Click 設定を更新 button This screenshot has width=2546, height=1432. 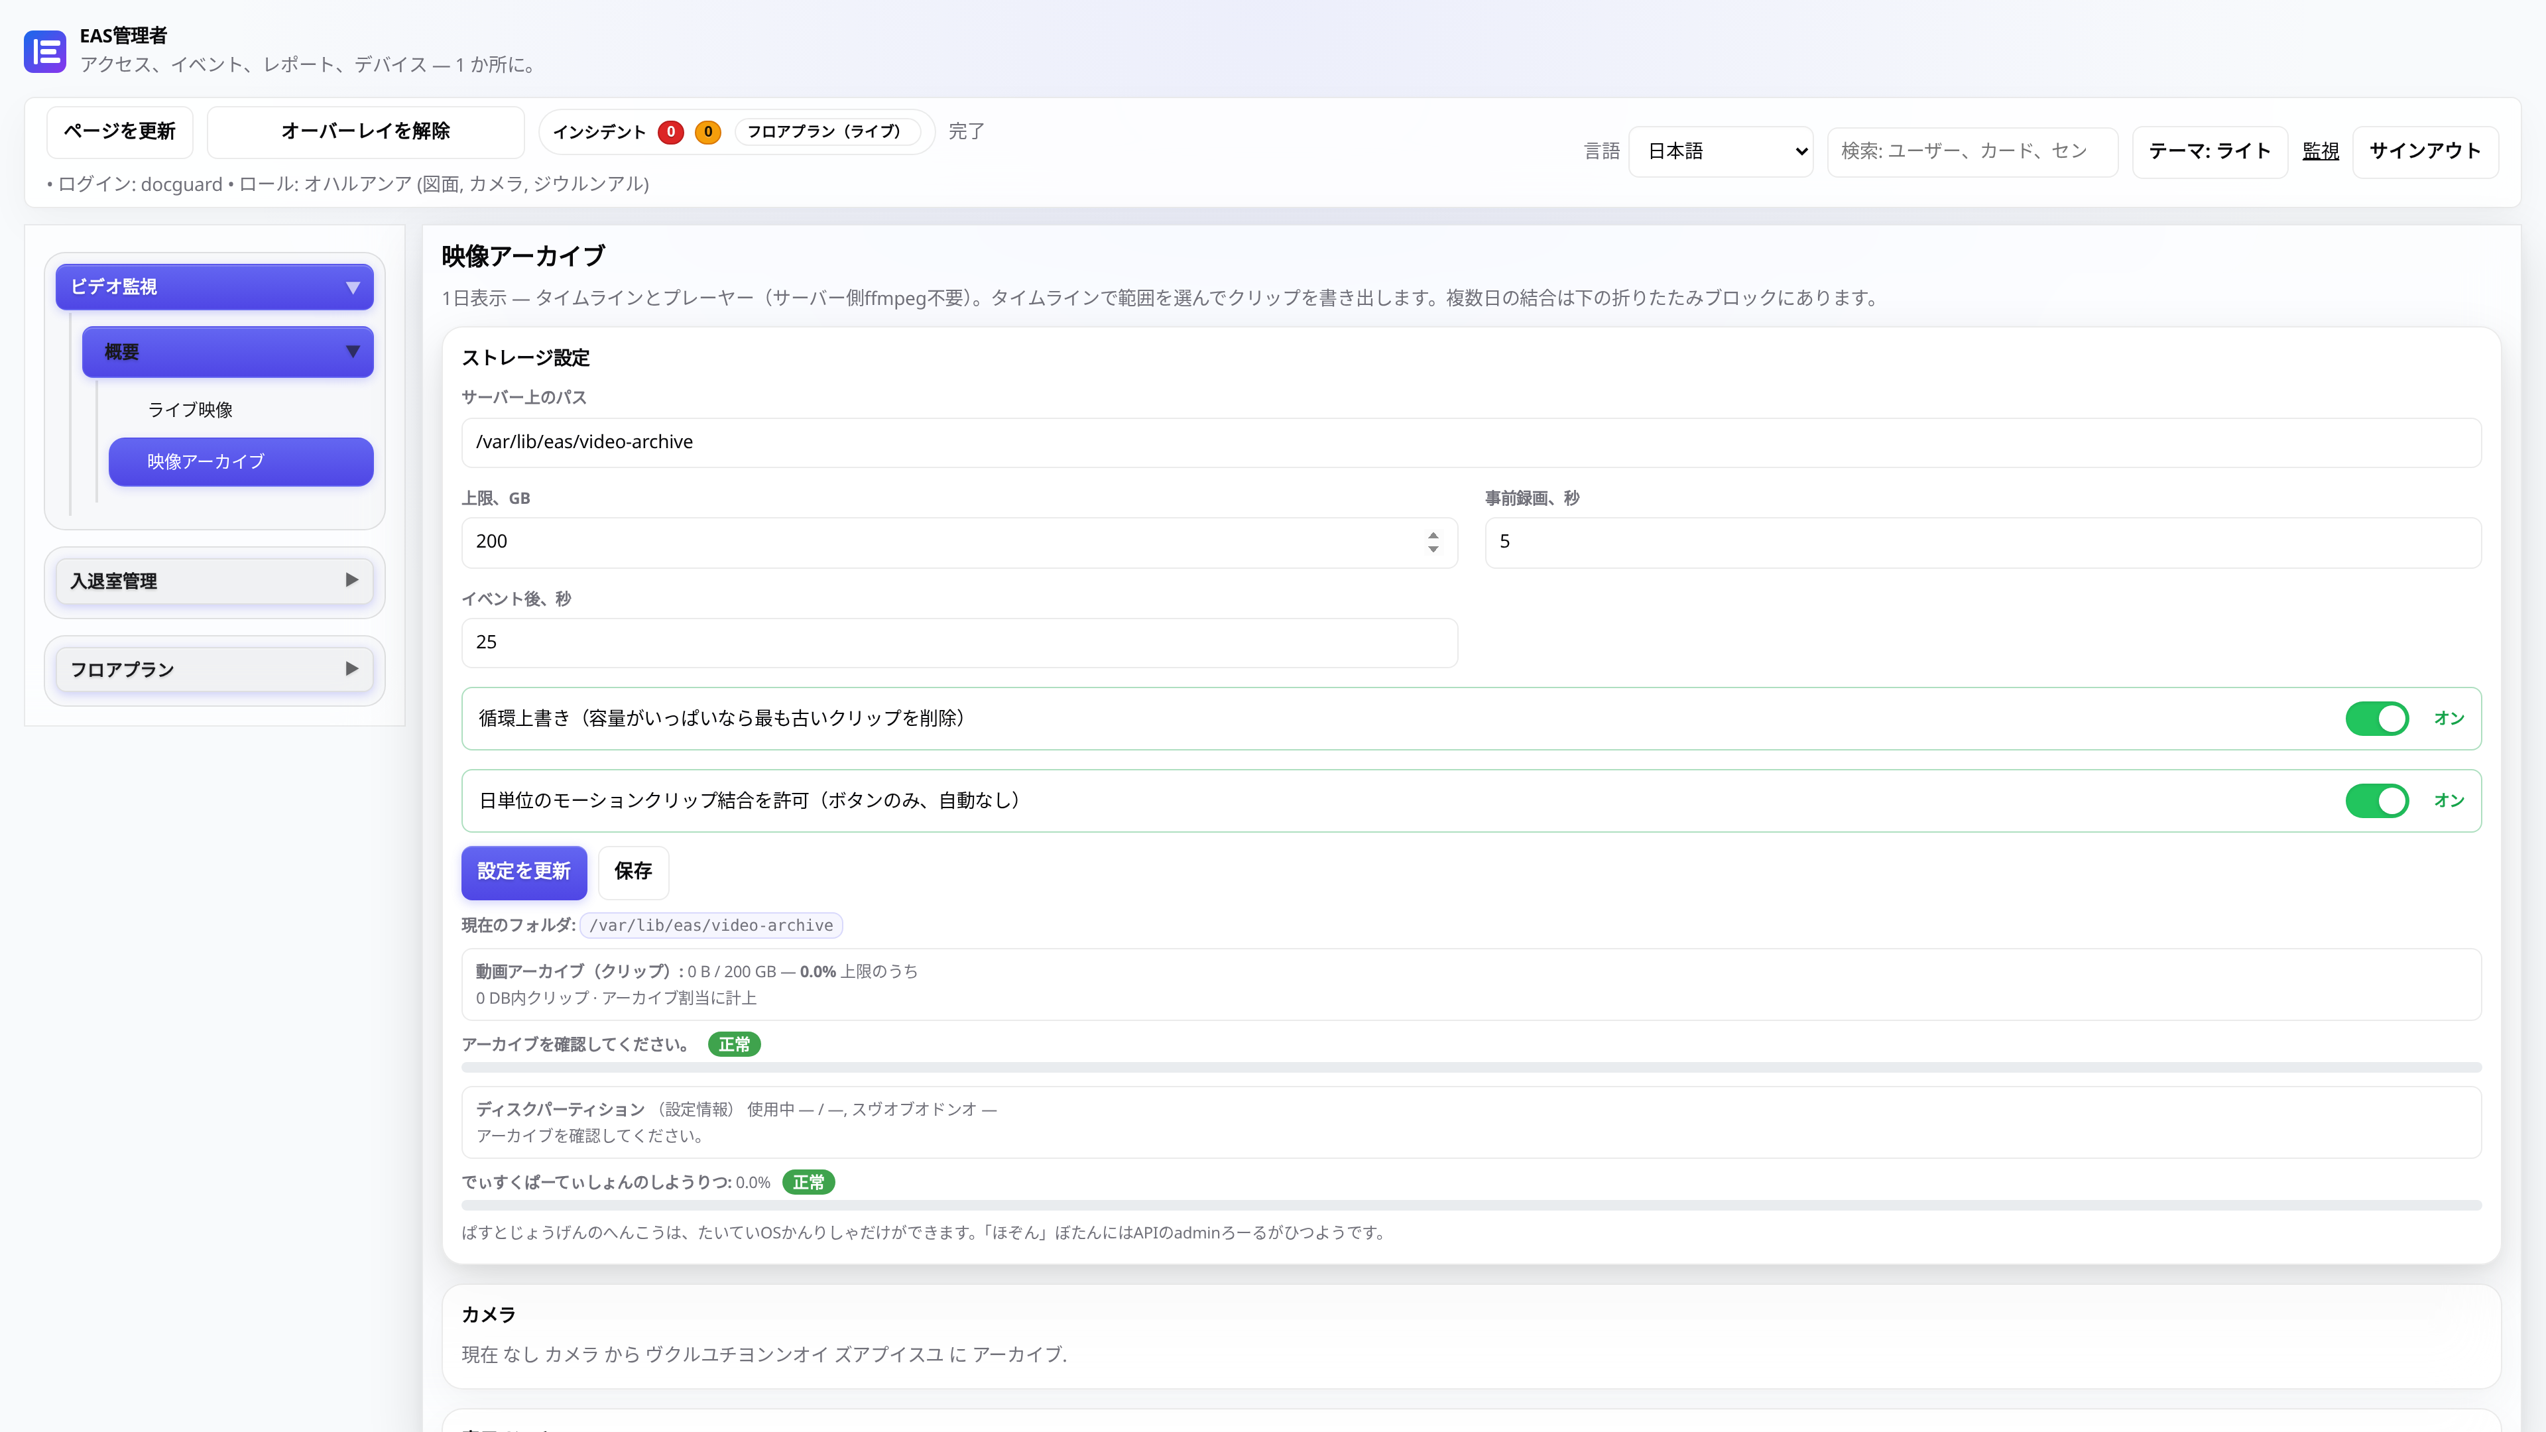point(524,872)
